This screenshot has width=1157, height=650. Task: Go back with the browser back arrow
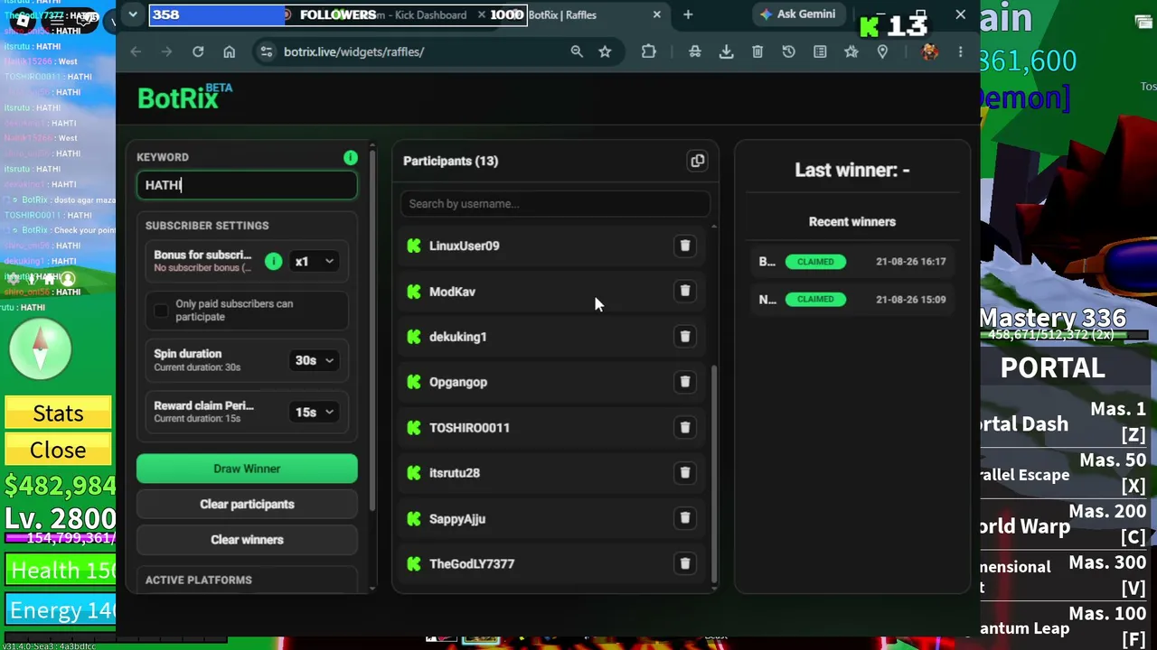[136, 51]
